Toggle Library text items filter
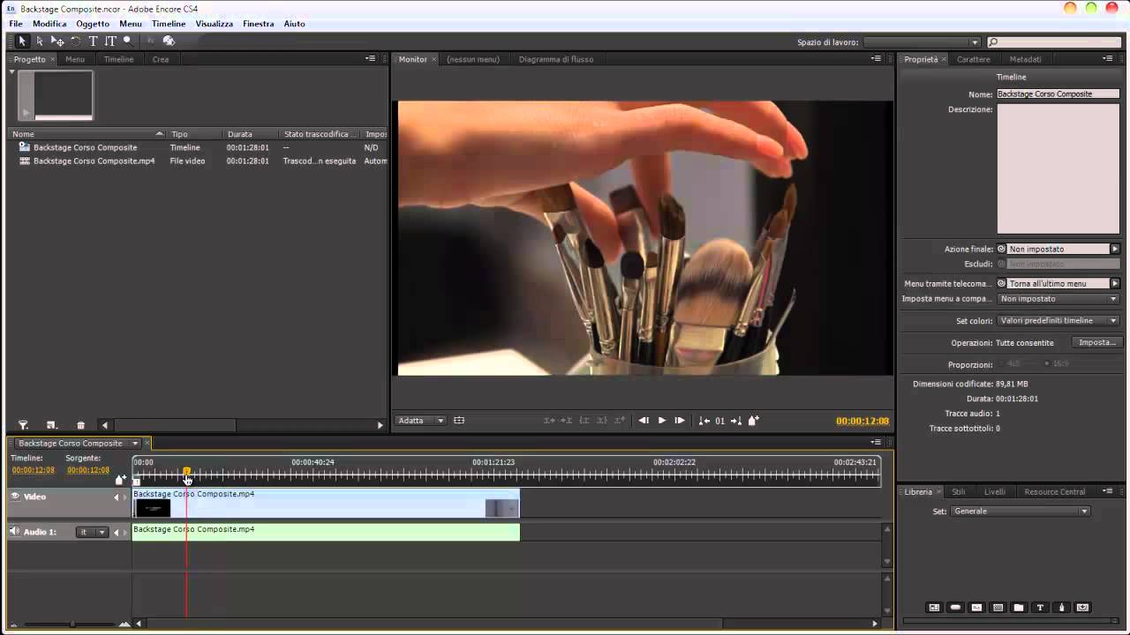The height and width of the screenshot is (635, 1130). click(1040, 608)
